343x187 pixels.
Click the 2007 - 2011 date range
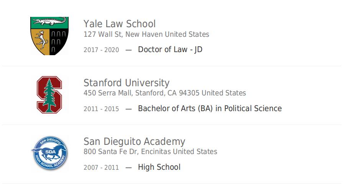[x=101, y=167]
